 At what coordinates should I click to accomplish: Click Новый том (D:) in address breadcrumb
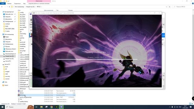point(30,7)
